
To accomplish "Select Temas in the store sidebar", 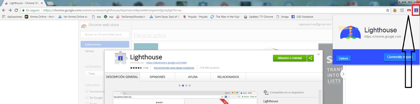I will (89, 51).
